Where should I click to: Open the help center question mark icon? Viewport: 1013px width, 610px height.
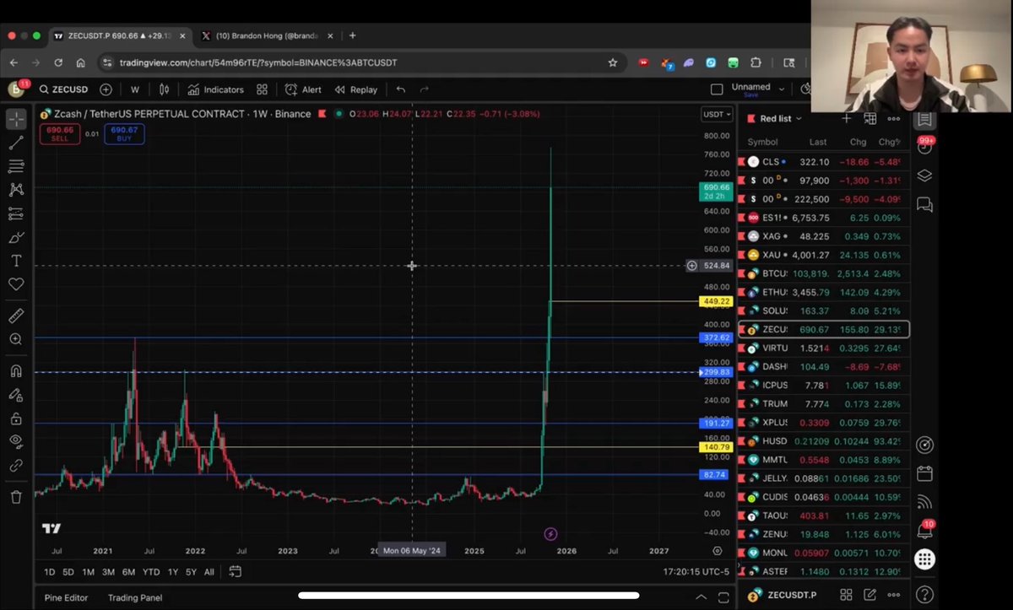[x=924, y=594]
